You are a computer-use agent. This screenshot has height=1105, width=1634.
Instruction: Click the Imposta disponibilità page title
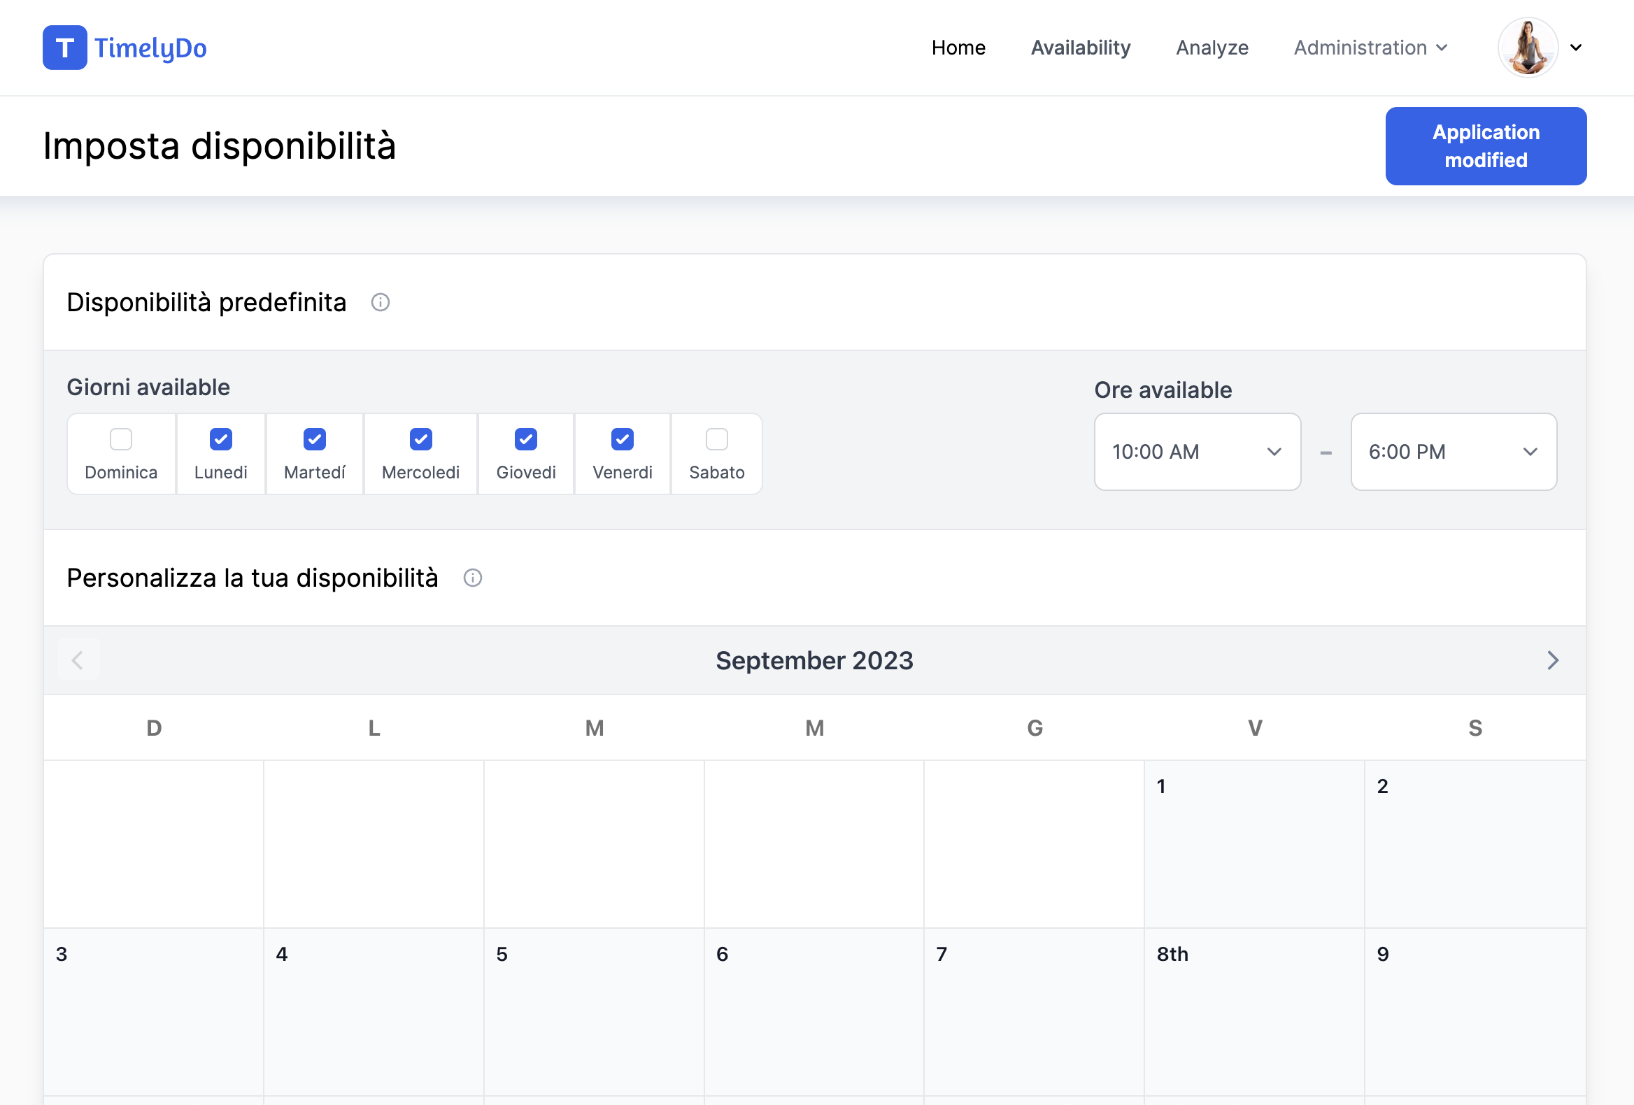tap(220, 146)
